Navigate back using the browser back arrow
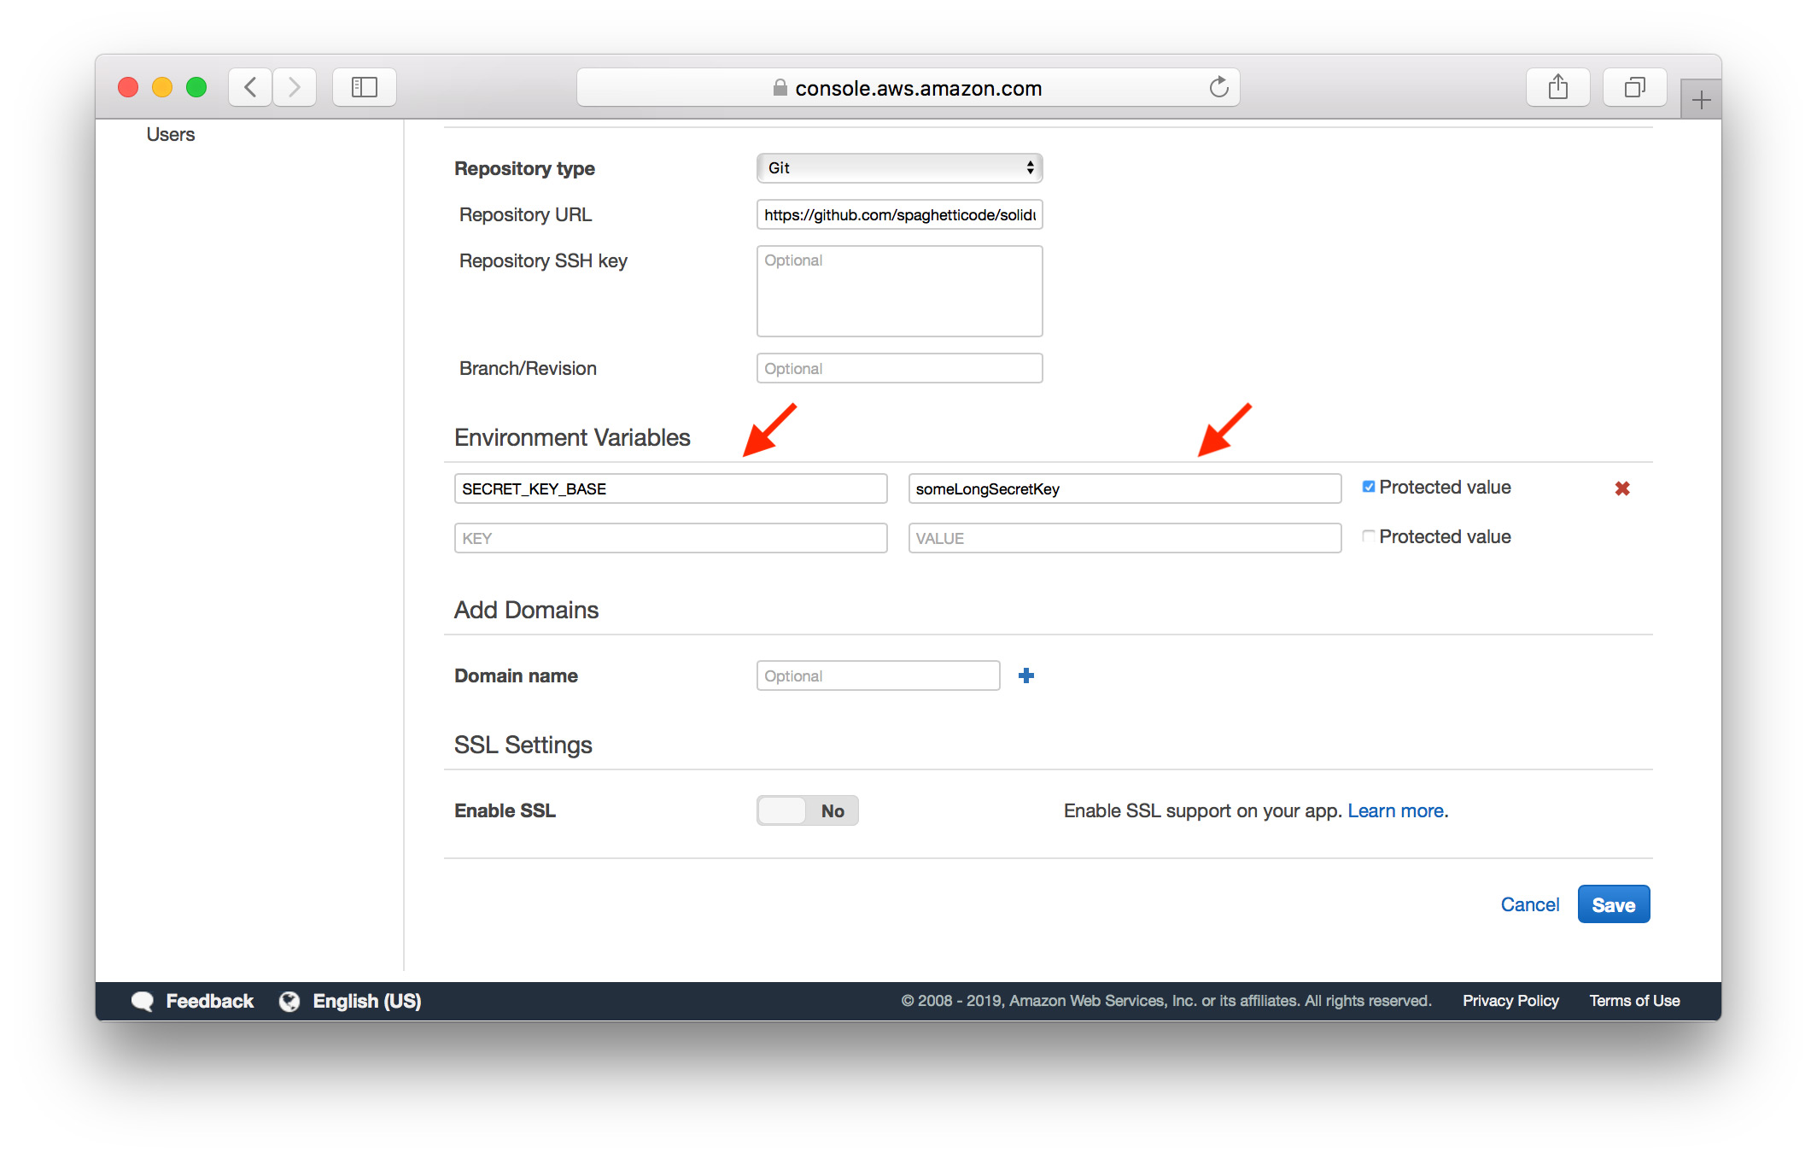The height and width of the screenshot is (1158, 1817). [248, 86]
